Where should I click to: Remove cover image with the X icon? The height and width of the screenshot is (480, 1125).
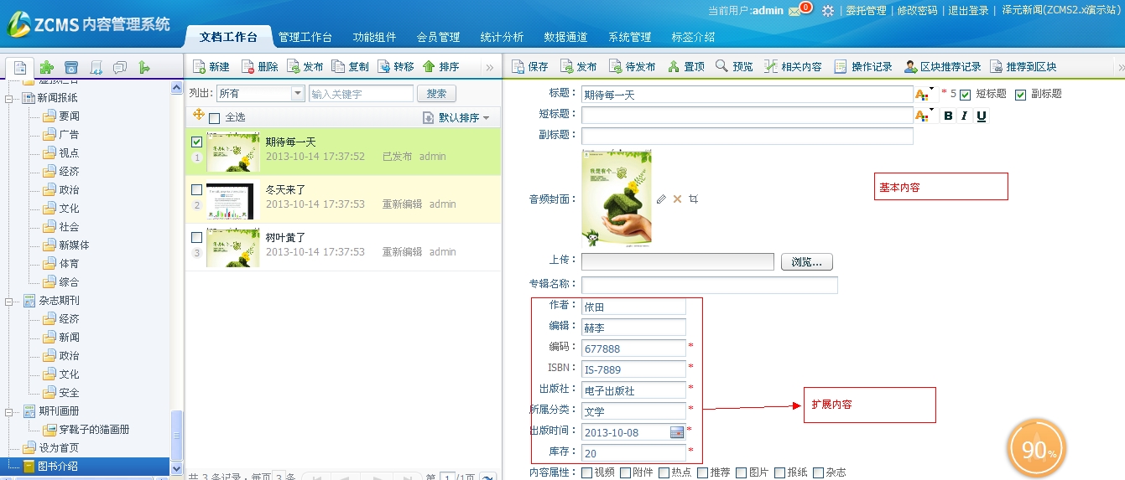tap(677, 199)
